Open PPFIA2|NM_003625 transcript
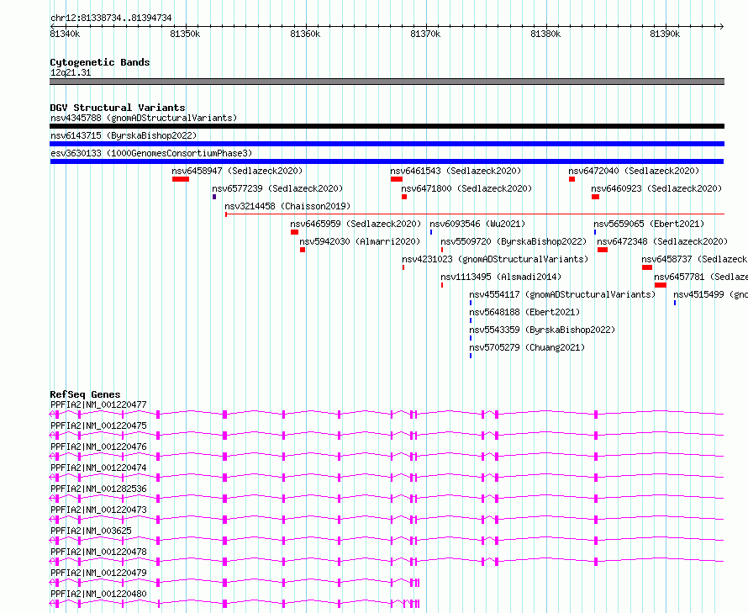748x613 pixels. [x=387, y=540]
